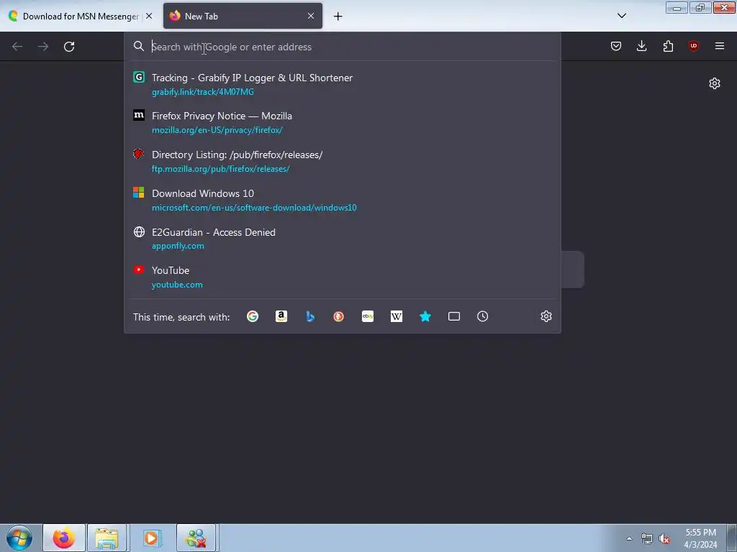The height and width of the screenshot is (552, 737).
Task: Go forward using the browser arrow
Action: (43, 47)
